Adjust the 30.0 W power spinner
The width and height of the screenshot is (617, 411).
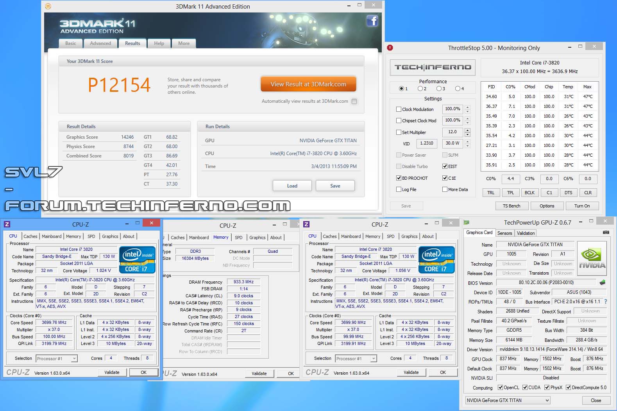point(467,143)
